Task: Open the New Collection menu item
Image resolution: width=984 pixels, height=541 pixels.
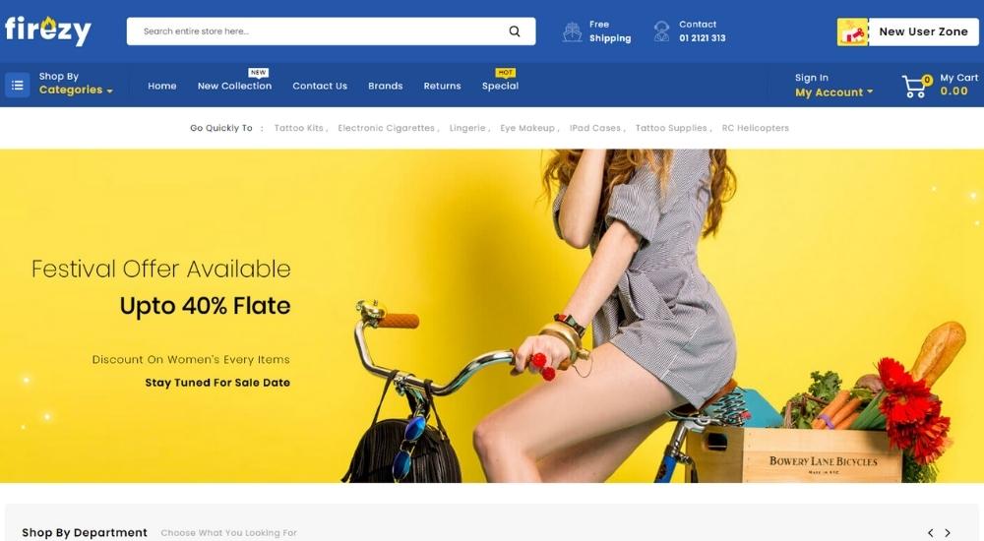Action: pyautogui.click(x=235, y=86)
